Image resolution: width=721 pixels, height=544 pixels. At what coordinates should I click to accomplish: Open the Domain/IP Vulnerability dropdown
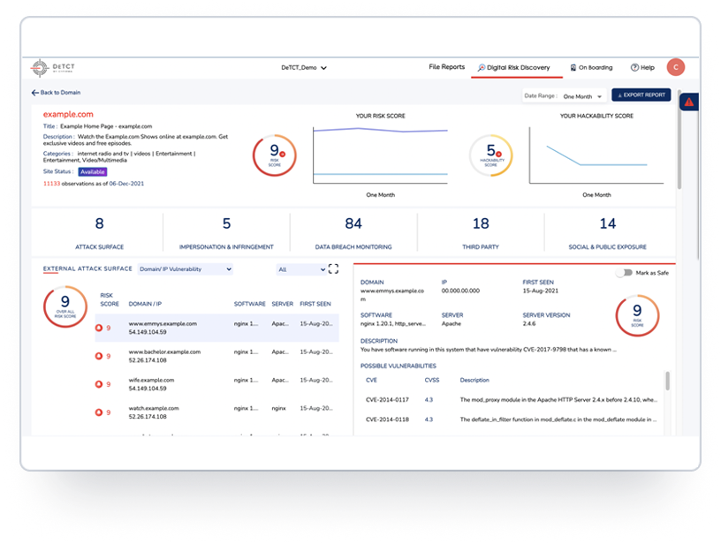[186, 269]
